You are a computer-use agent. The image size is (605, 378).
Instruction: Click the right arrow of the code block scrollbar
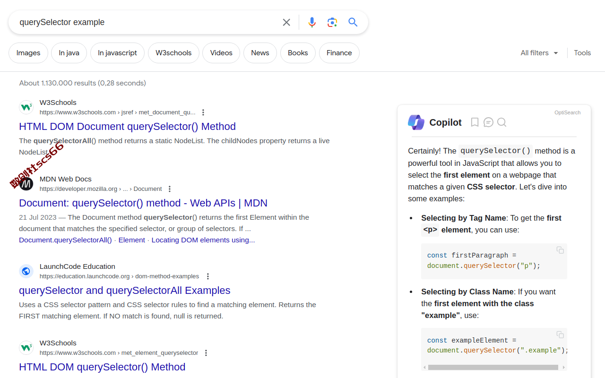563,367
